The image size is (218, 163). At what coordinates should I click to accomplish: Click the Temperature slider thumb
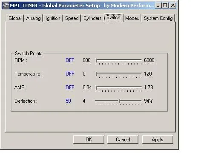[x=96, y=74]
